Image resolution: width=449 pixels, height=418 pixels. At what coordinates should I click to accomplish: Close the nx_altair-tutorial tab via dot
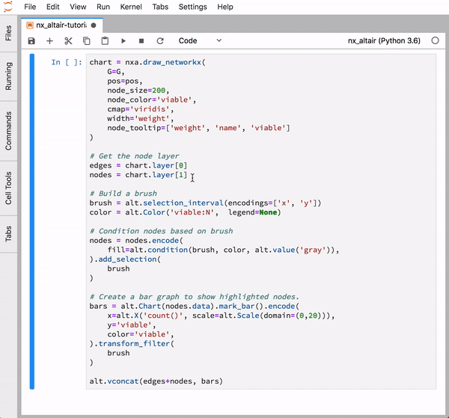[94, 25]
